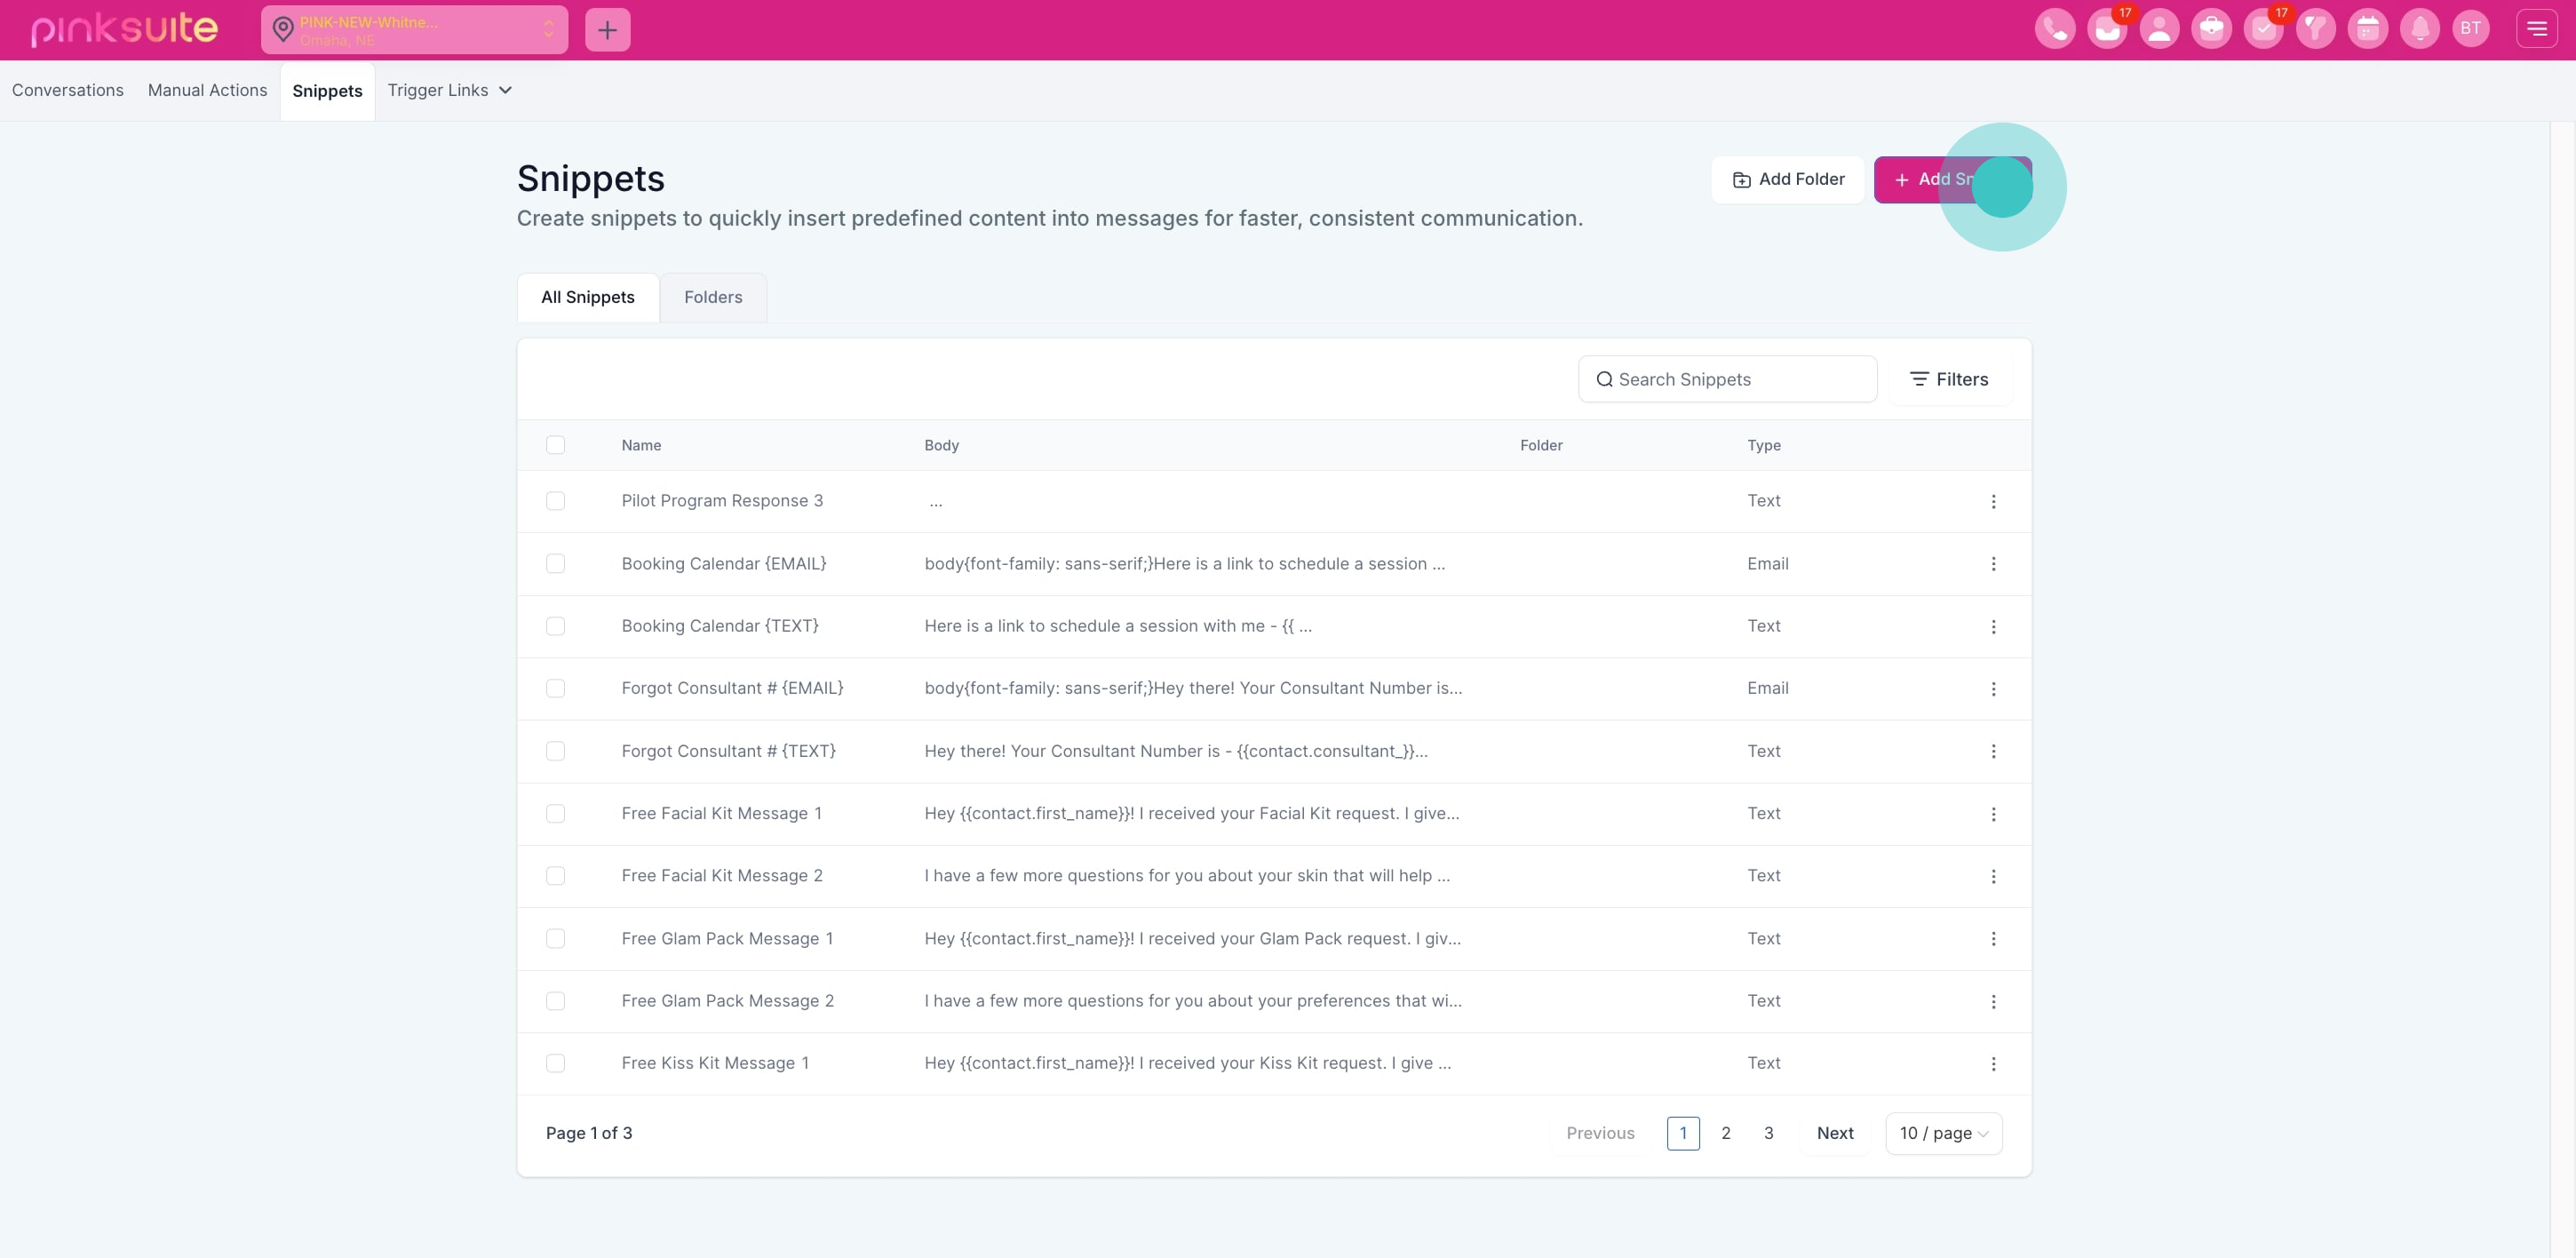Screen dimensions: 2576x1258
Task: Select the Free Kiss Kit Message 1 checkbox
Action: click(555, 1063)
